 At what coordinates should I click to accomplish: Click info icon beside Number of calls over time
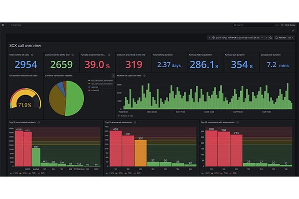[x=145, y=76]
